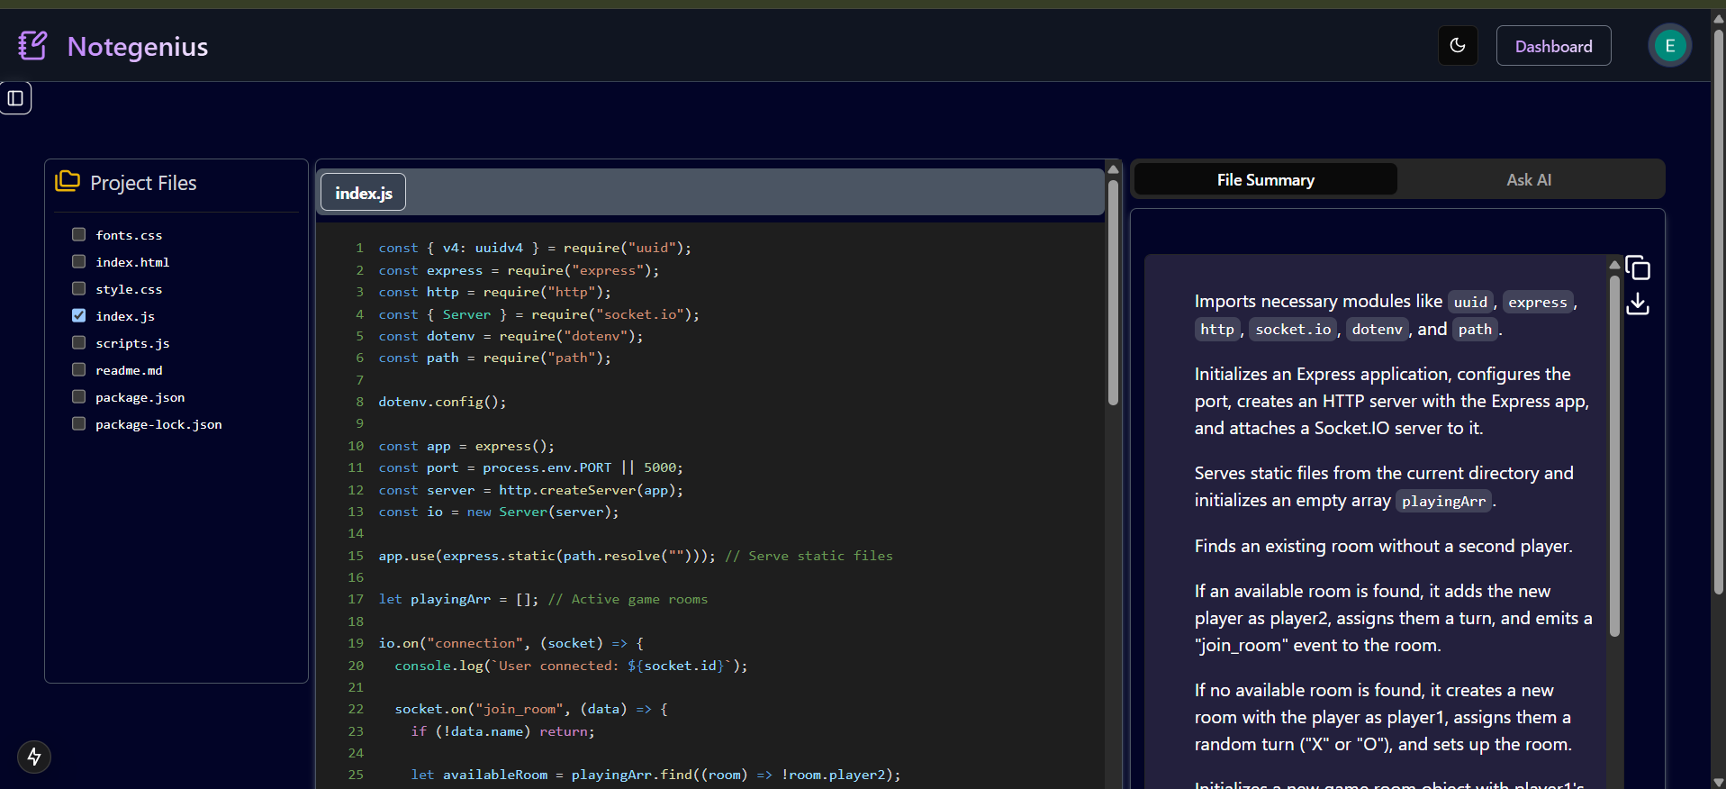
Task: Click the scripts.js file name
Action: coord(132,343)
